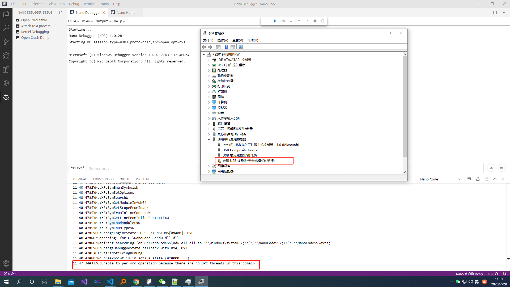The height and width of the screenshot is (287, 510).
Task: Select the Nano Debugger bug icon in activity bar
Action: click(6, 97)
